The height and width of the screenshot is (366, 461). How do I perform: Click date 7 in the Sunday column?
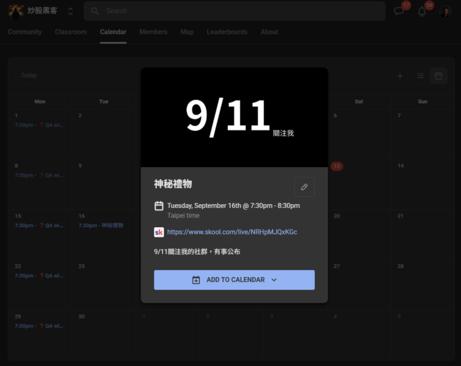(399, 115)
